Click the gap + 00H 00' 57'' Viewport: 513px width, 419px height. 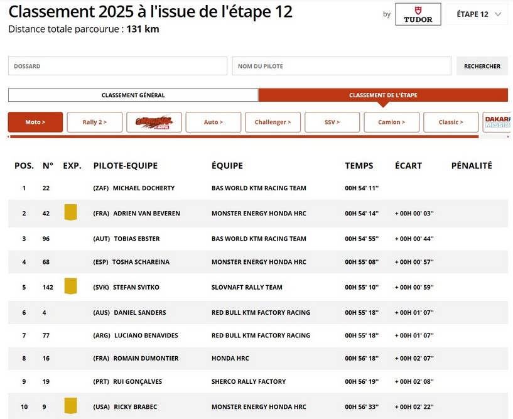tap(414, 262)
